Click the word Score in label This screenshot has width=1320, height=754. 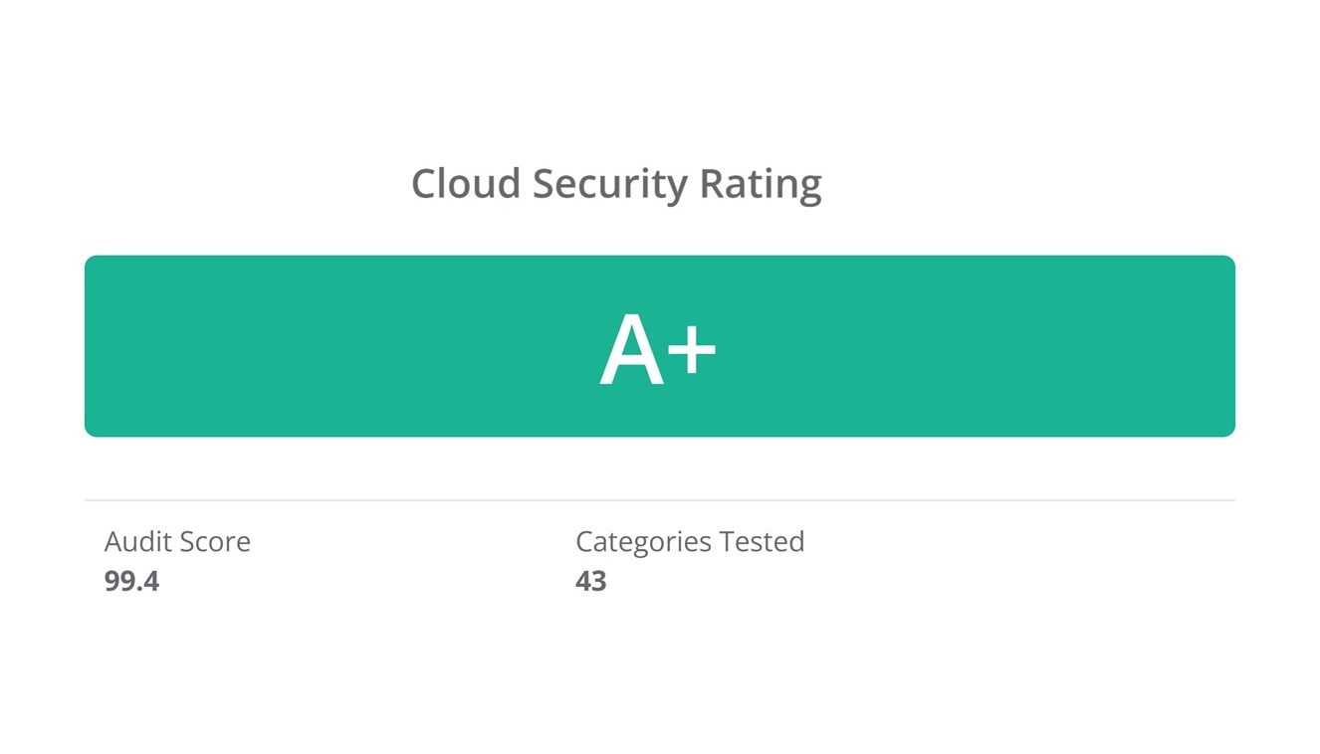pyautogui.click(x=213, y=542)
